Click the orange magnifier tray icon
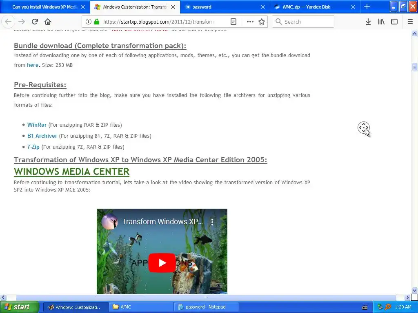The image size is (418, 313). pyautogui.click(x=388, y=307)
